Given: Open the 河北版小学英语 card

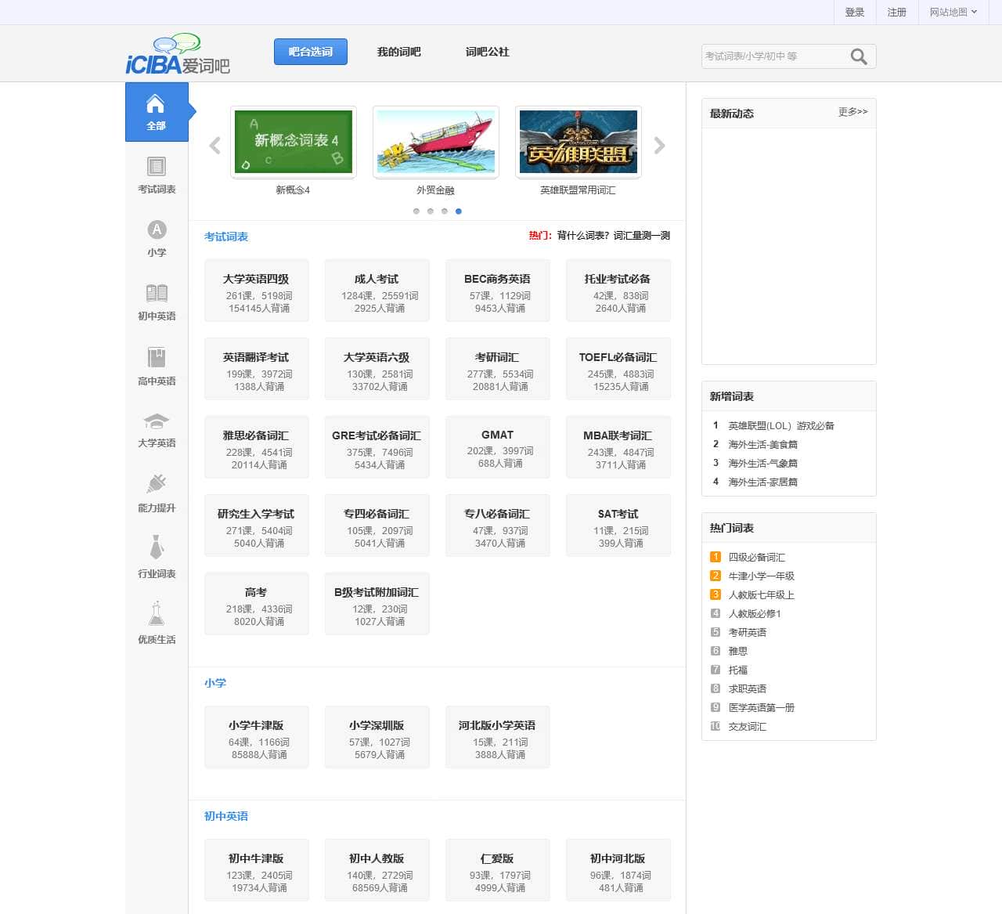Looking at the screenshot, I should pos(498,737).
